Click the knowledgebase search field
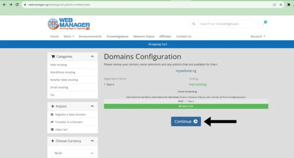The width and height of the screenshot is (294, 158). (226, 24)
